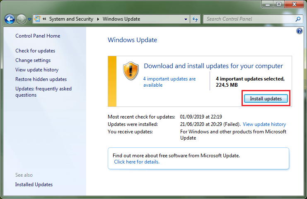Minimize the Windows Update window

pos(268,5)
